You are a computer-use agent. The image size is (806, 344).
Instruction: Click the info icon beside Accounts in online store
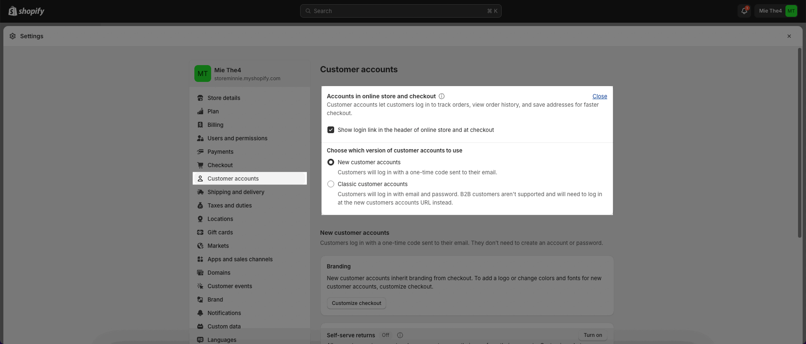[442, 96]
